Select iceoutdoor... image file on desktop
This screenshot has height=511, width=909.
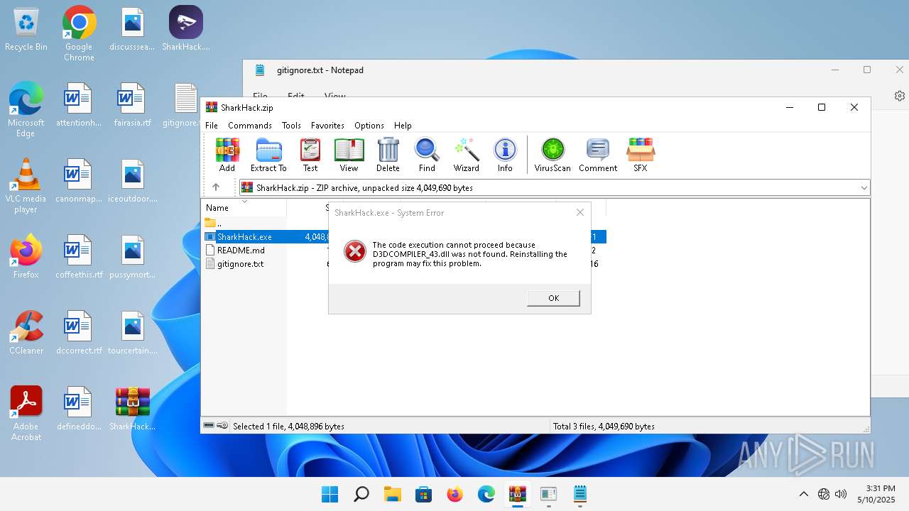(133, 181)
